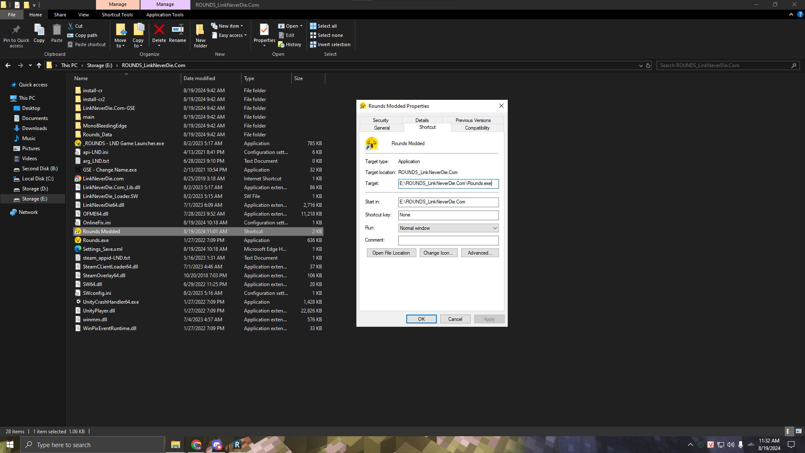The width and height of the screenshot is (805, 453).
Task: Select Rename icon in Organize group
Action: 177,34
